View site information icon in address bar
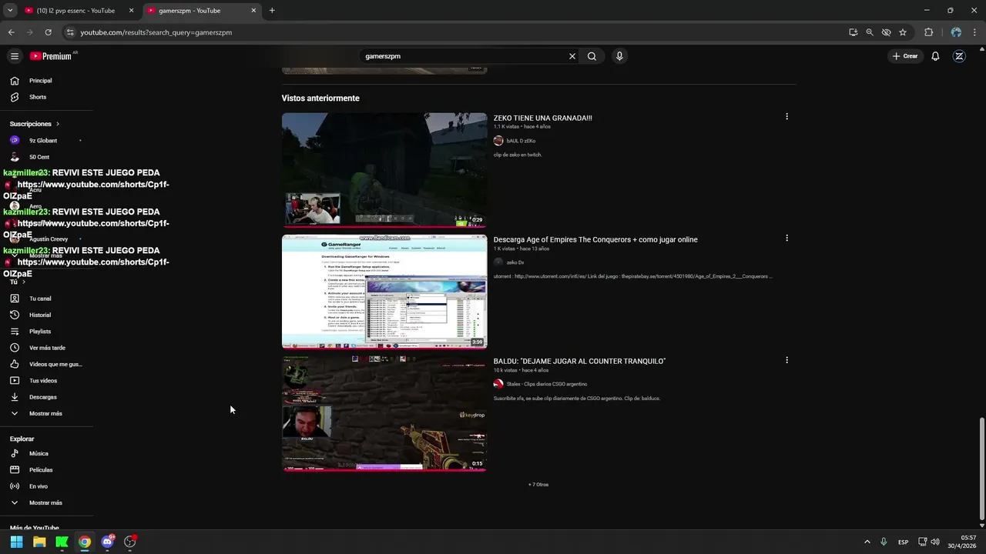This screenshot has width=986, height=554. click(70, 32)
